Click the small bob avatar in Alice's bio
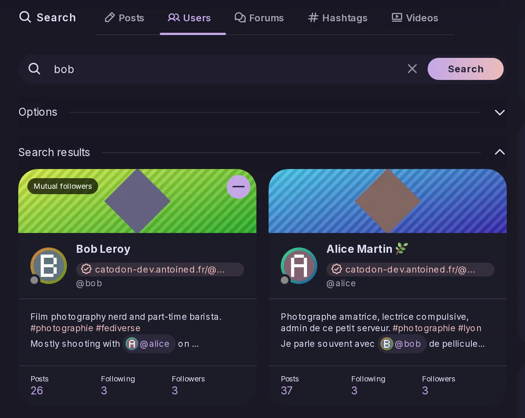Viewport: 525px width, 418px height. (x=387, y=344)
